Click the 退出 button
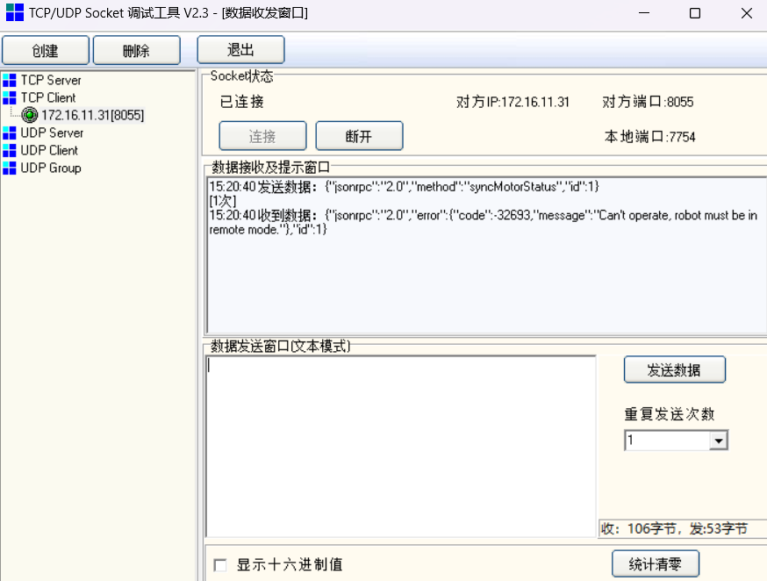767x581 pixels. click(240, 50)
